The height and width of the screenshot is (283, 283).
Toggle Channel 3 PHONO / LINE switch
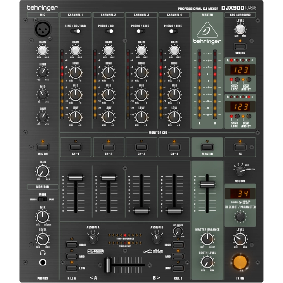coord(141,31)
